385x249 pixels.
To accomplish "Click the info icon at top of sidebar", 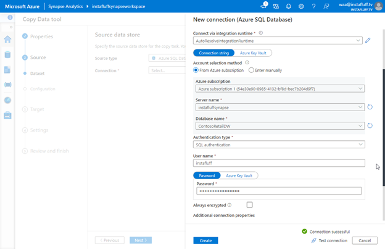I will [10, 17].
